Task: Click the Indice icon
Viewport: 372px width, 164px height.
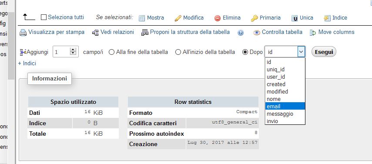Action: [x=327, y=18]
